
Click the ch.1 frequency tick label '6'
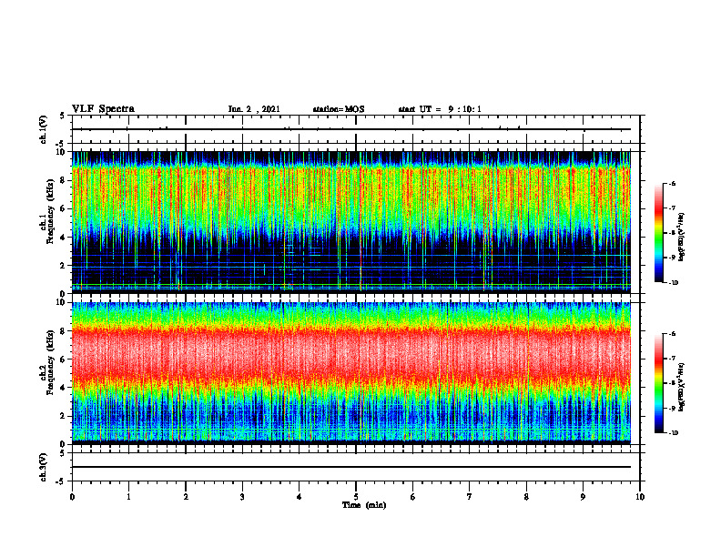click(x=64, y=208)
